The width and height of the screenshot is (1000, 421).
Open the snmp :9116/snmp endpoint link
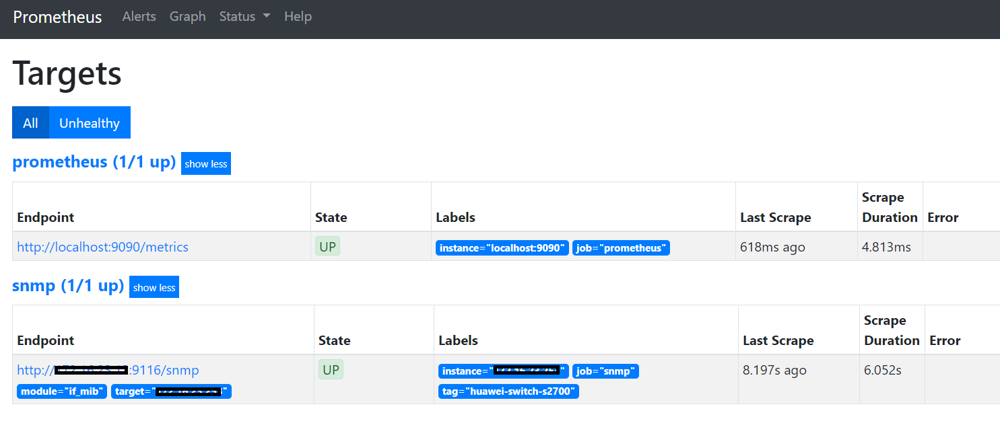click(x=108, y=370)
